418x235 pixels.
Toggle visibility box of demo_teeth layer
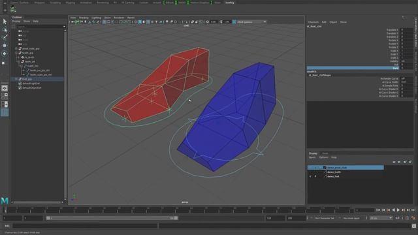310,172
